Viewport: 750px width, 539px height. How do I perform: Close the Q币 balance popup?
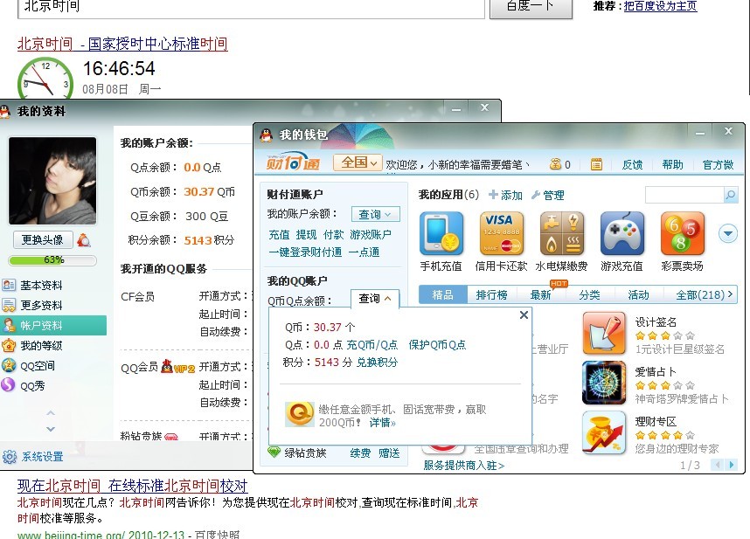point(524,314)
